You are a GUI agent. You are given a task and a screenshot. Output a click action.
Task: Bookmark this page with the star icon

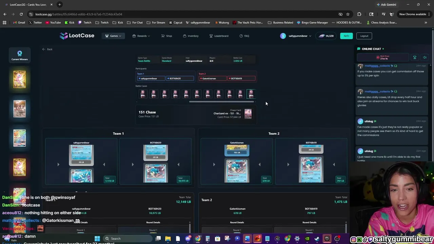point(348,14)
